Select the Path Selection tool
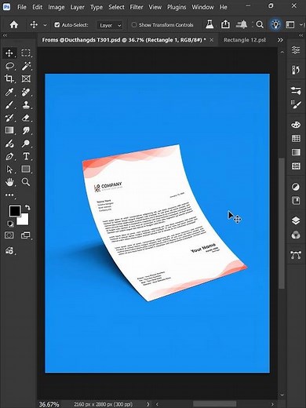 9,169
